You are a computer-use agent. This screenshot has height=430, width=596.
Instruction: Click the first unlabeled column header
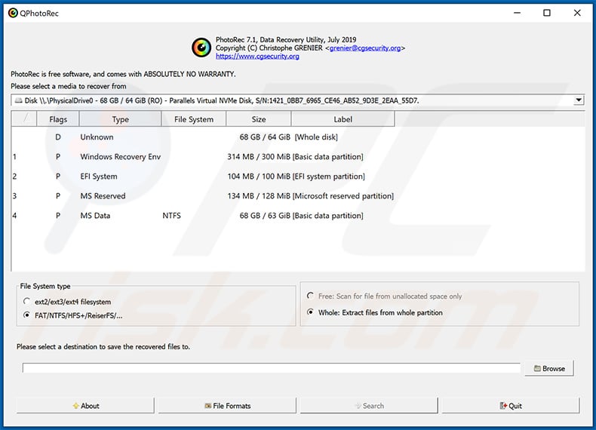[24, 119]
